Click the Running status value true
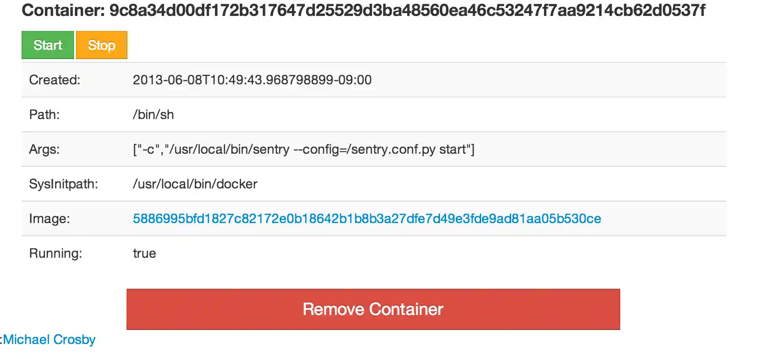This screenshot has height=359, width=758. tap(144, 253)
